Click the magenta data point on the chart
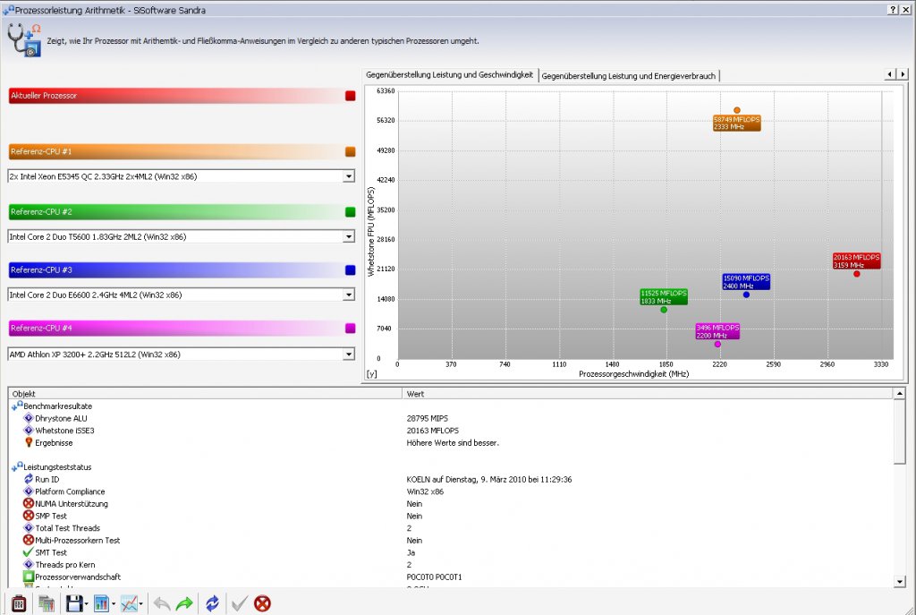 pyautogui.click(x=717, y=345)
